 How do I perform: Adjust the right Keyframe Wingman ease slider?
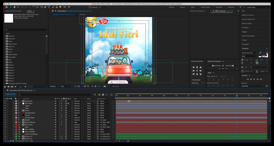pyautogui.click(x=233, y=66)
